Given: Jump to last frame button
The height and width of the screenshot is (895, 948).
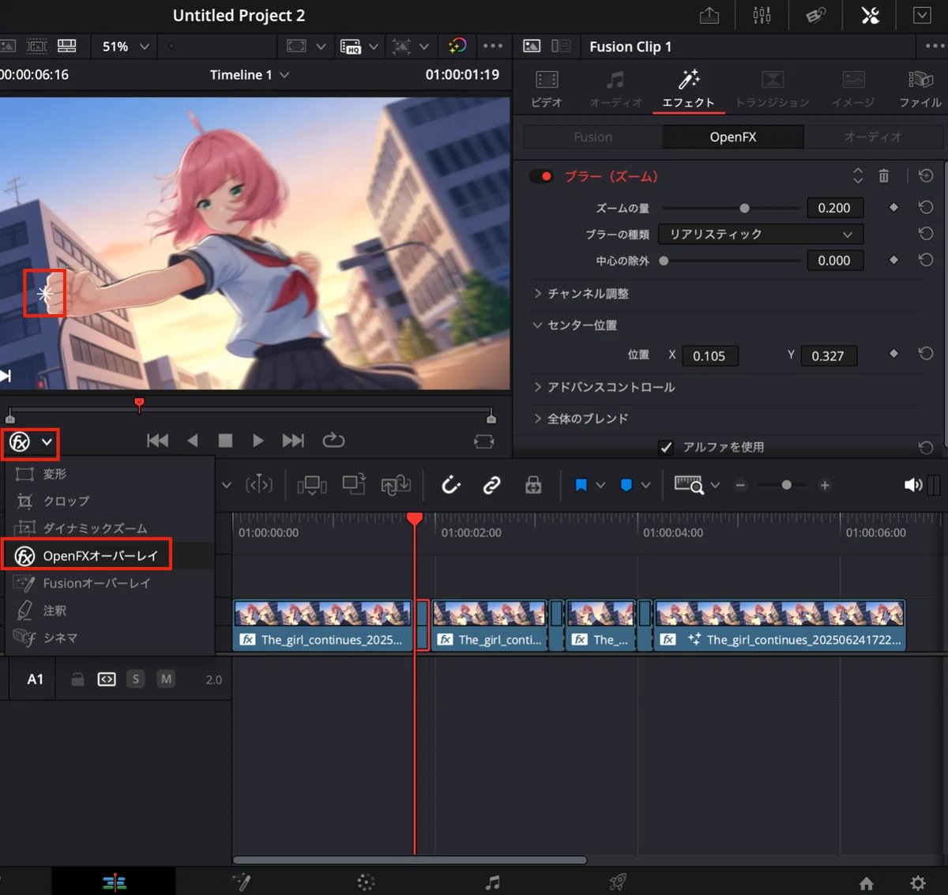Looking at the screenshot, I should [x=293, y=441].
